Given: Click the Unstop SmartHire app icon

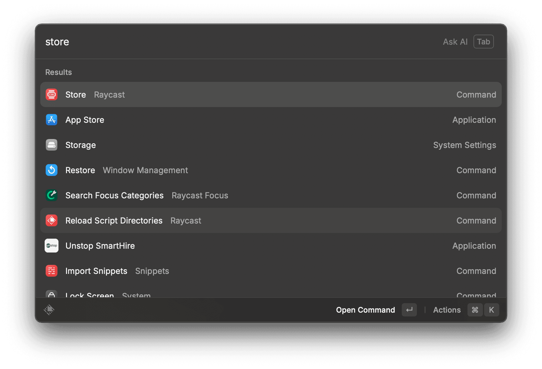Looking at the screenshot, I should (x=52, y=246).
